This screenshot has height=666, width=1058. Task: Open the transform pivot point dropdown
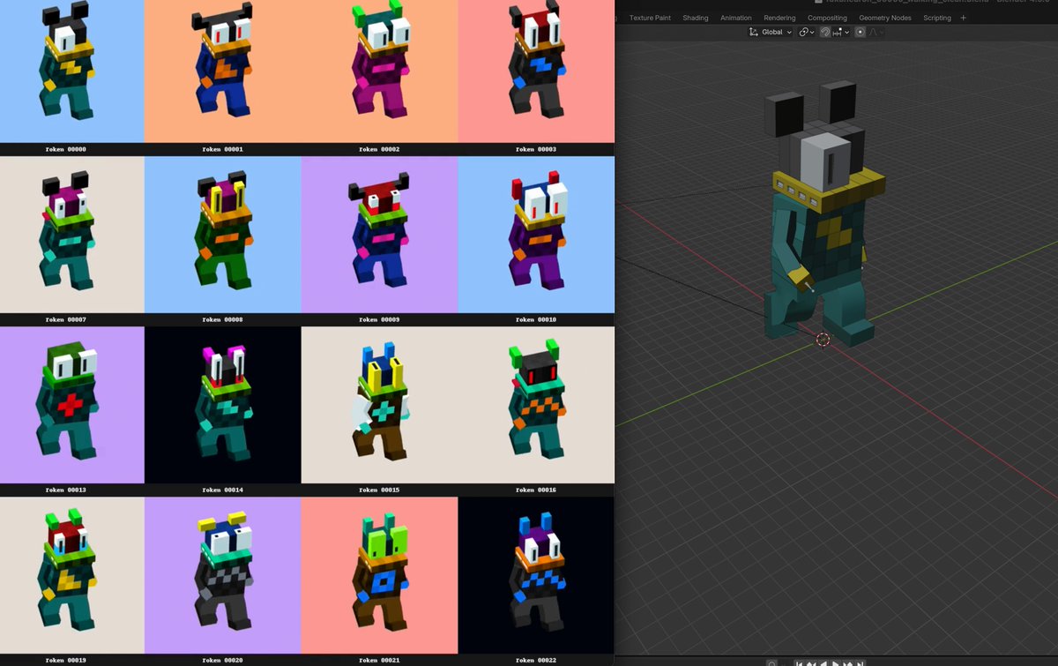(806, 32)
